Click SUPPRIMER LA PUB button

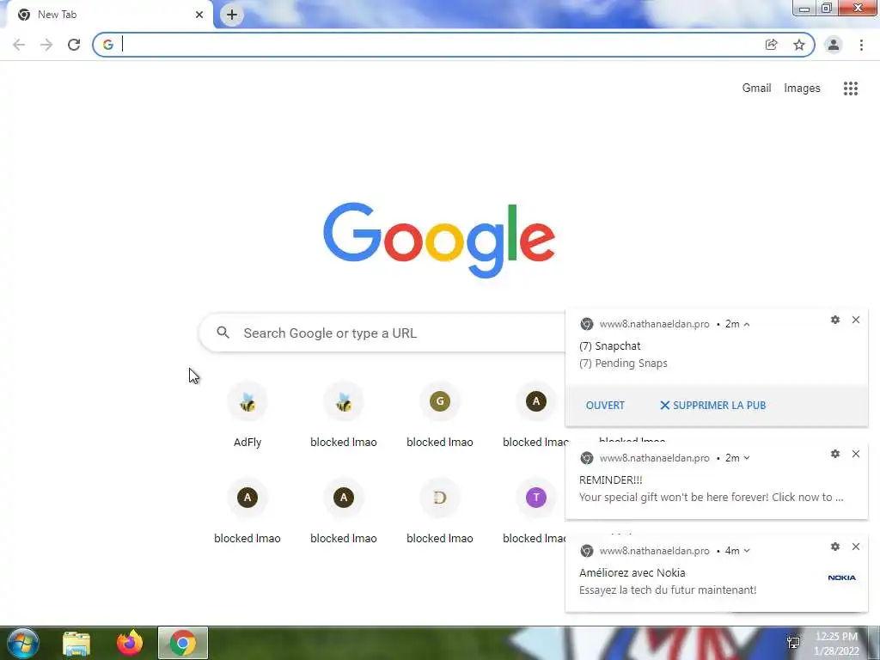(x=712, y=406)
